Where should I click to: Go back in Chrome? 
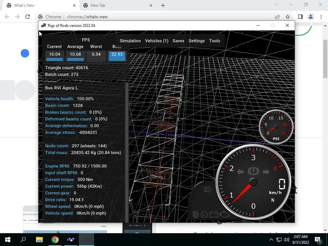(7, 17)
